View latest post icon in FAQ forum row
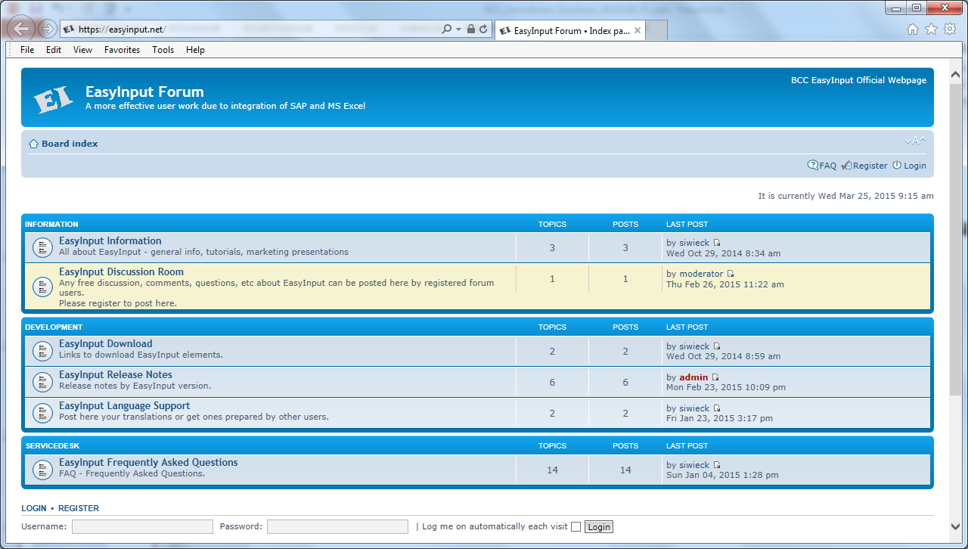Screen dimensions: 968x549 tap(717, 465)
